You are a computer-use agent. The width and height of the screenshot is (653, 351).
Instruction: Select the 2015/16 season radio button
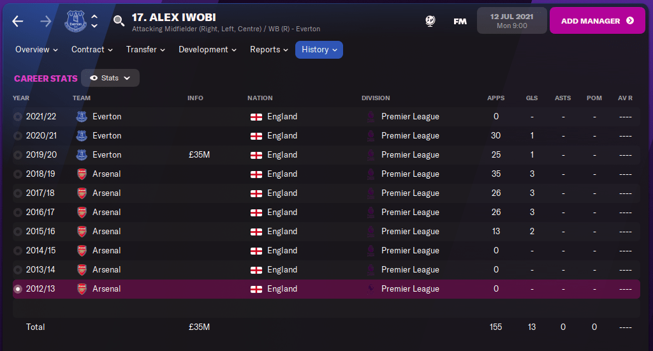point(18,232)
